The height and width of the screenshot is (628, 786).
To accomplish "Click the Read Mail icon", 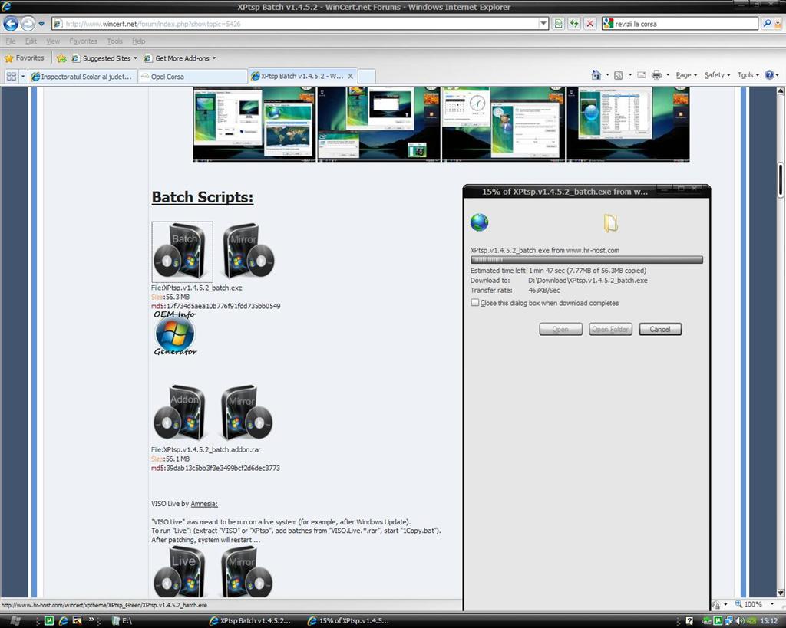I will pyautogui.click(x=642, y=75).
